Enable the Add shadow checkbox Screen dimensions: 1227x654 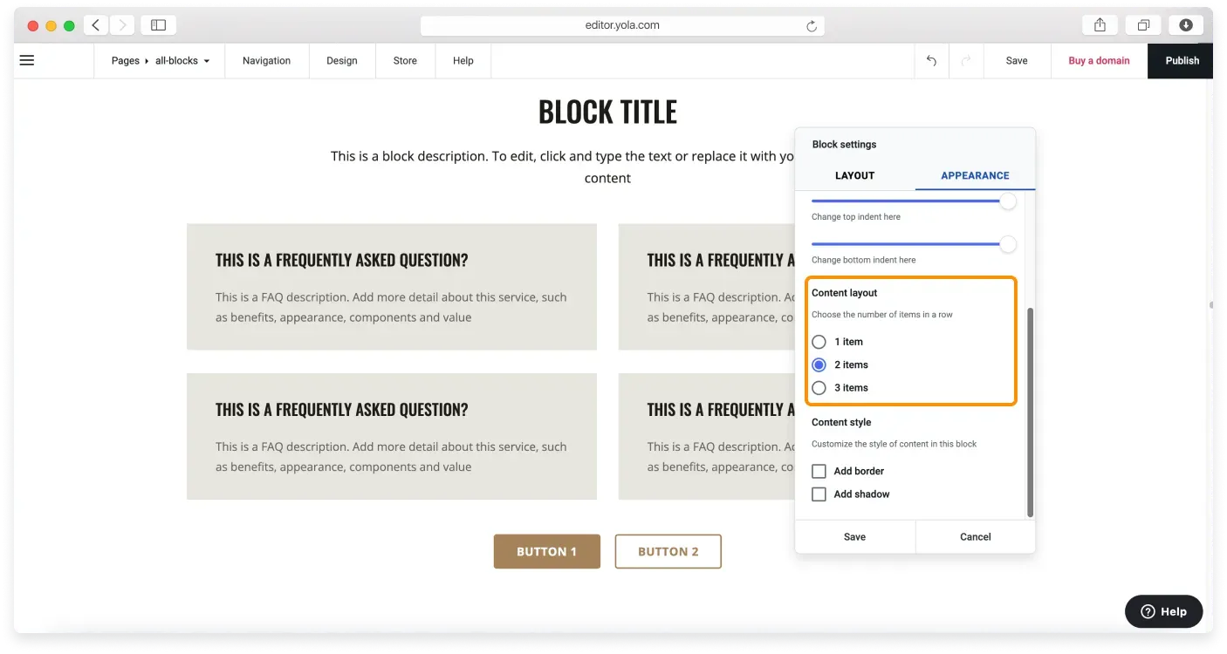pyautogui.click(x=819, y=494)
